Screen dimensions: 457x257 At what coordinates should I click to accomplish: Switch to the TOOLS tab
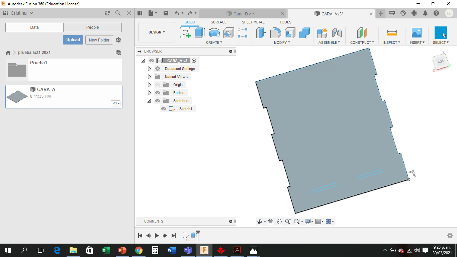pos(285,22)
